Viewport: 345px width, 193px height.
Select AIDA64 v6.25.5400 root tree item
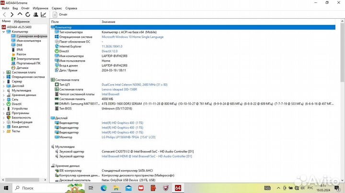[17, 27]
